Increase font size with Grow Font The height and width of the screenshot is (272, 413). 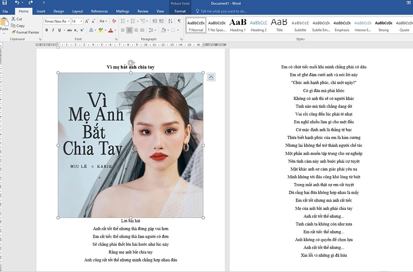(87, 21)
